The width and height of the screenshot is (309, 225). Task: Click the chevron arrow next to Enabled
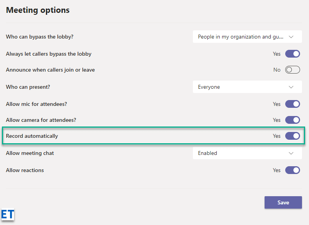click(x=291, y=153)
